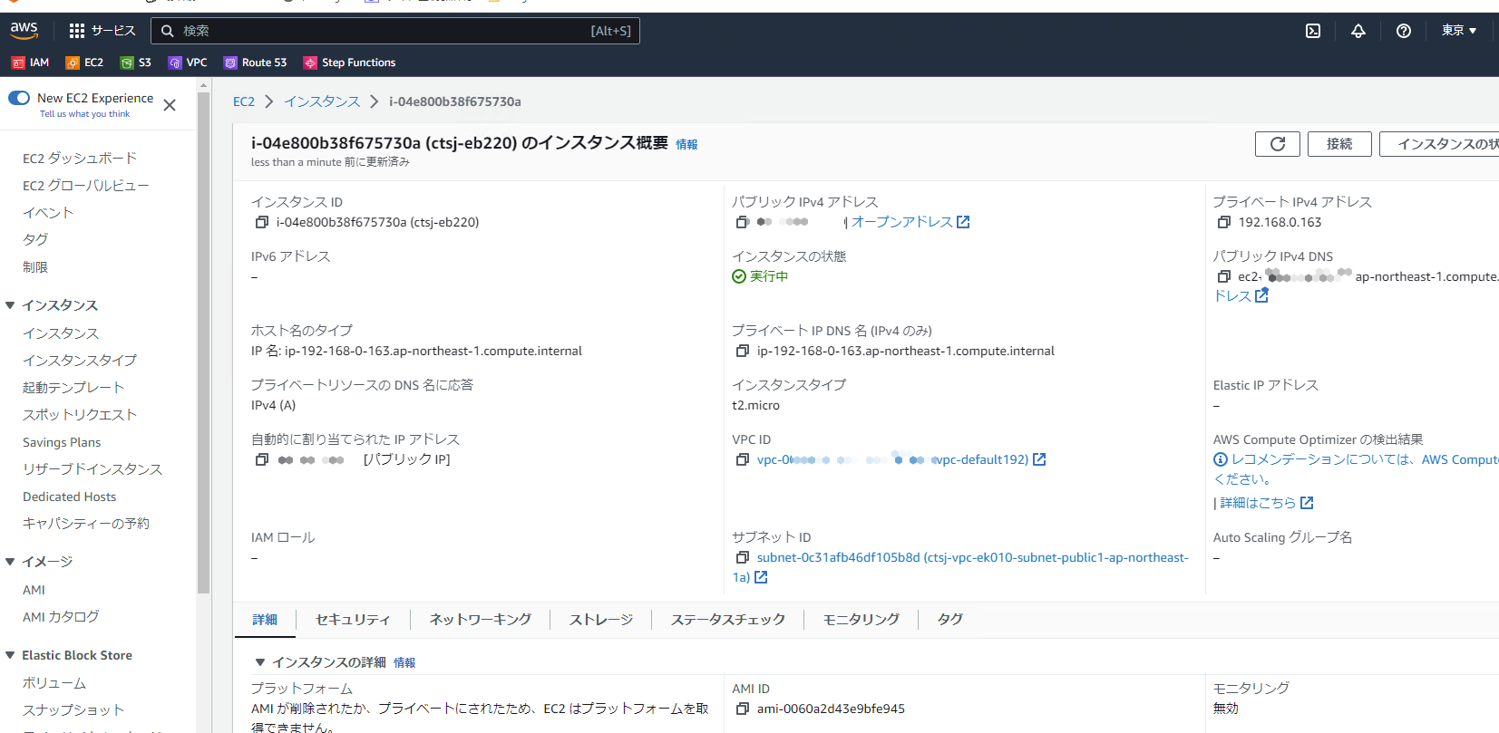Screen dimensions: 1499x733
Task: Open the notifications bell
Action: coord(1358,31)
